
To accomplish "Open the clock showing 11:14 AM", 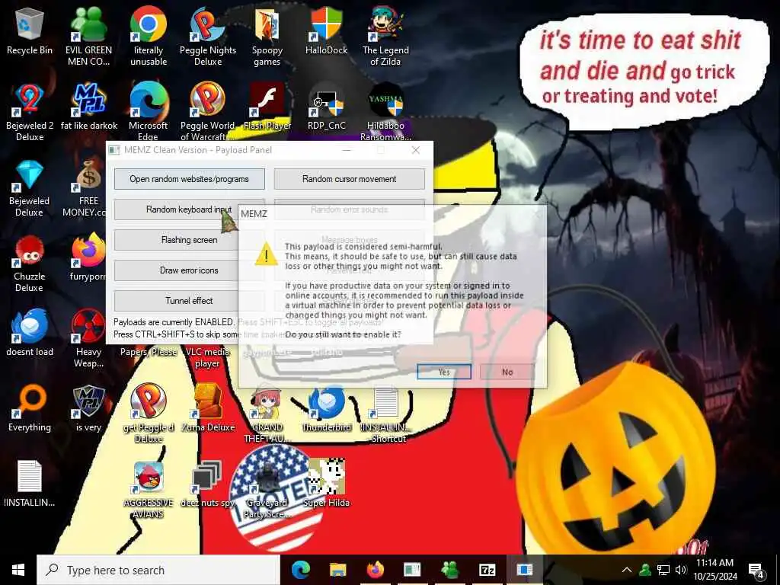I will (714, 570).
